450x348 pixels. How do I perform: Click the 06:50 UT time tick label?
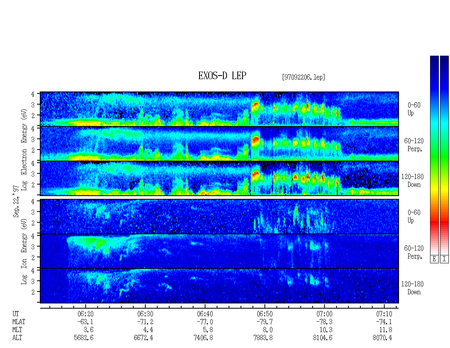pos(264,314)
